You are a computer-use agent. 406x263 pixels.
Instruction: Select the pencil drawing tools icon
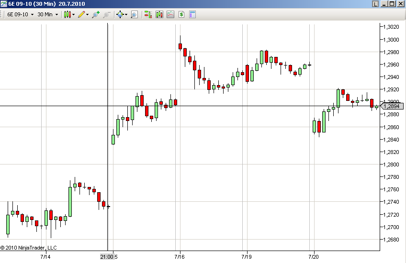click(x=81, y=14)
